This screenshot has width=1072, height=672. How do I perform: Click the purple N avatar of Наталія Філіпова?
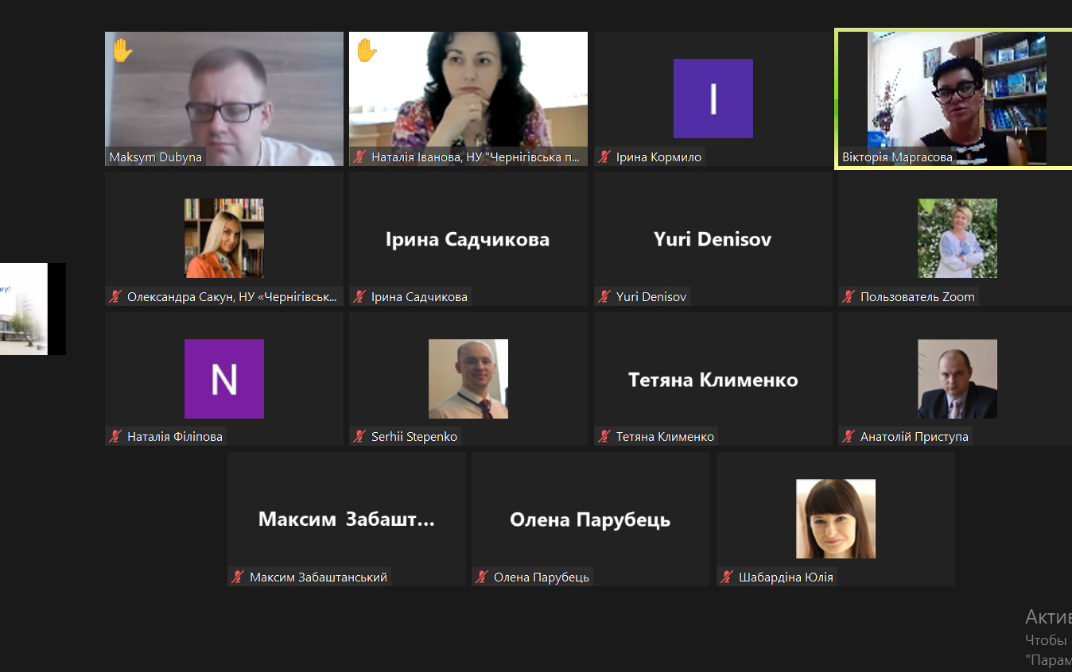pyautogui.click(x=224, y=379)
